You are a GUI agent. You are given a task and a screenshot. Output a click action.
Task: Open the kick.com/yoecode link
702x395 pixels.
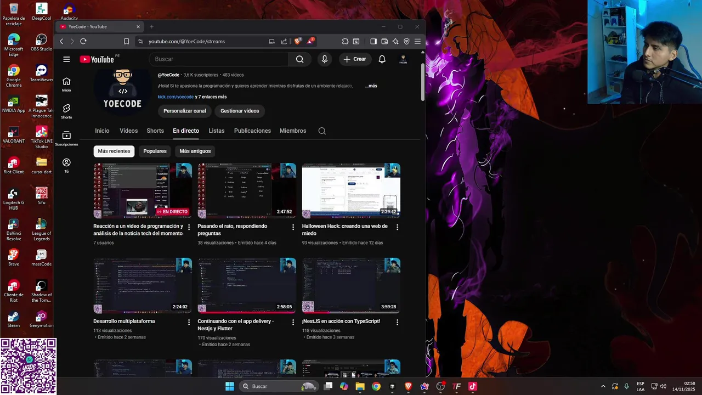[175, 97]
